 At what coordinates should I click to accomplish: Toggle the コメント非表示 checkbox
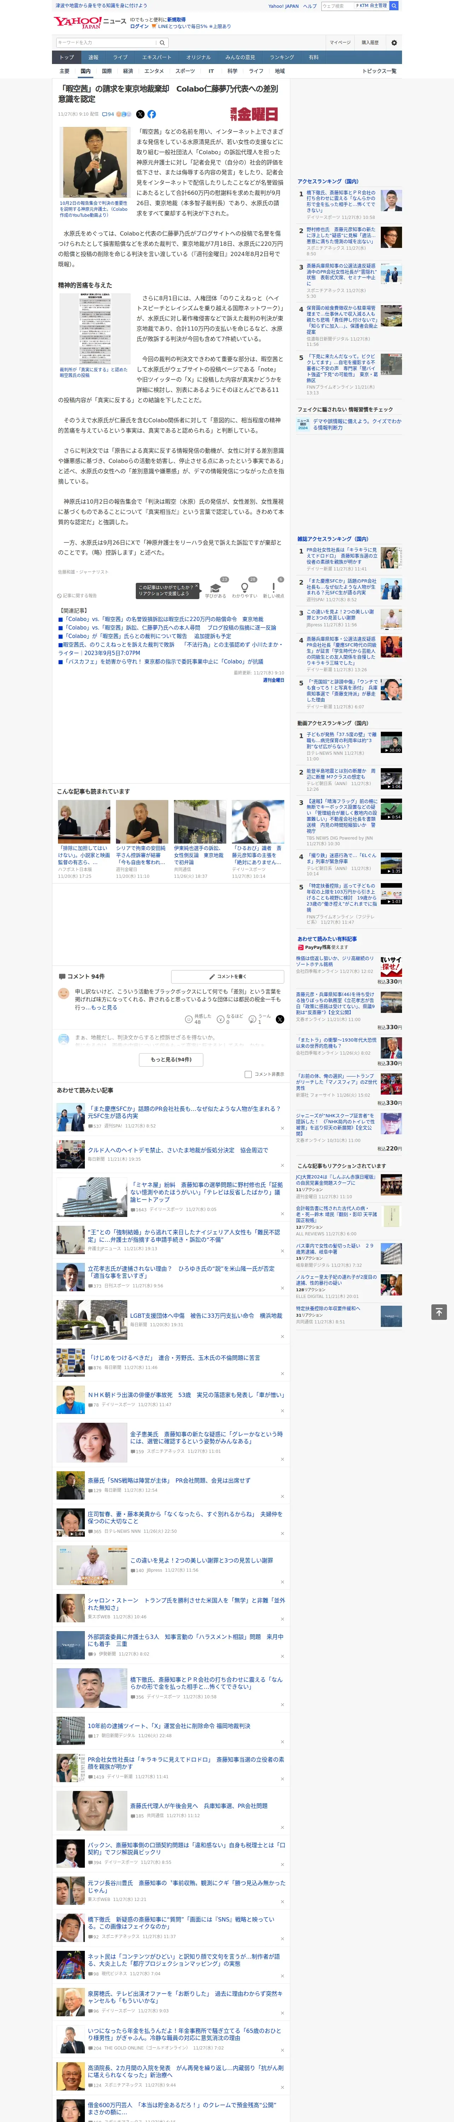248,1074
